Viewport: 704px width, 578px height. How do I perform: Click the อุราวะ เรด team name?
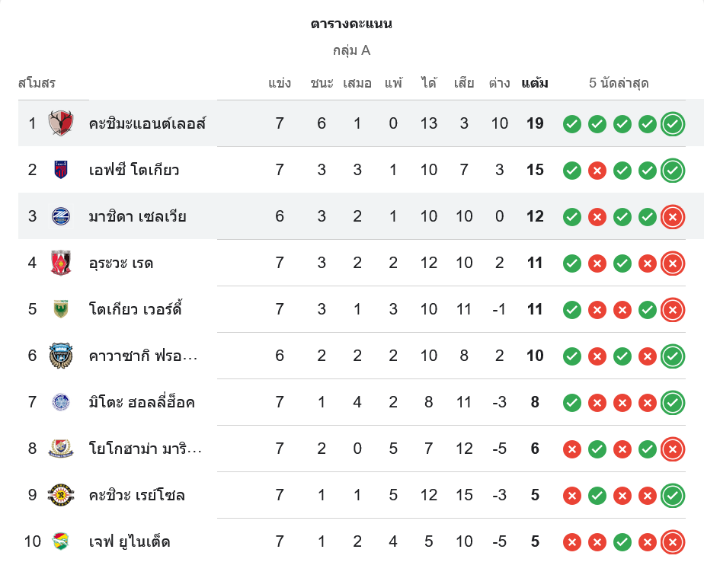click(x=121, y=263)
